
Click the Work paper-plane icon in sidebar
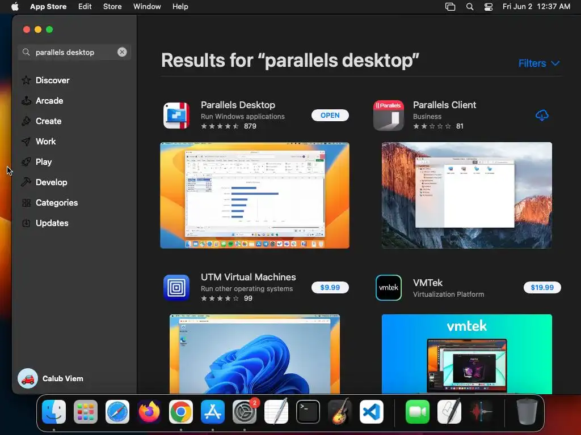tap(26, 141)
